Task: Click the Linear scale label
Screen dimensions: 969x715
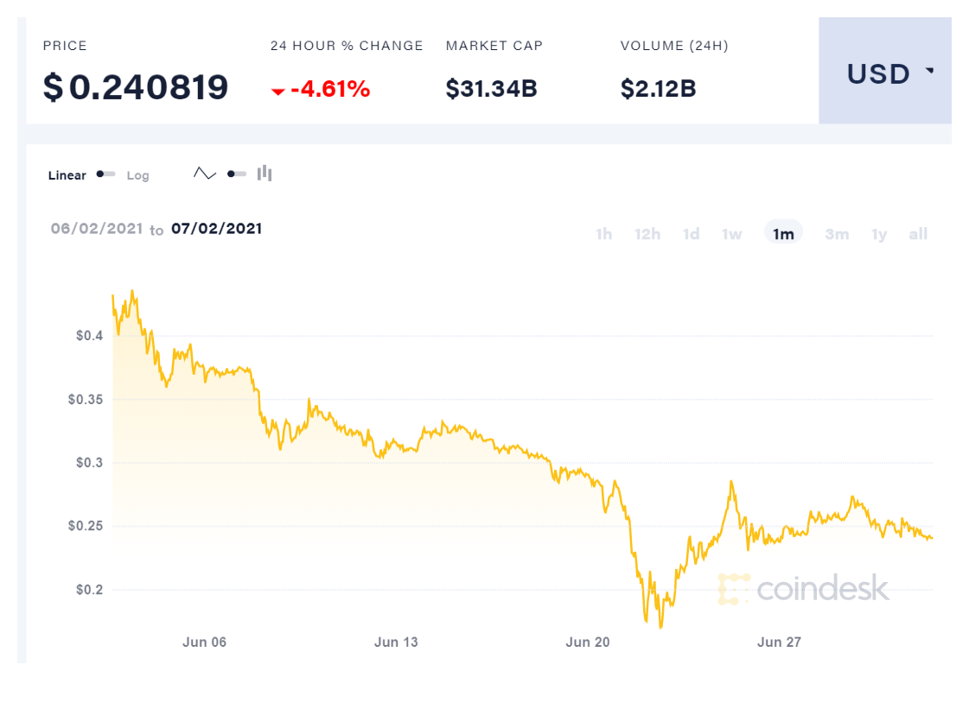Action: pos(67,175)
